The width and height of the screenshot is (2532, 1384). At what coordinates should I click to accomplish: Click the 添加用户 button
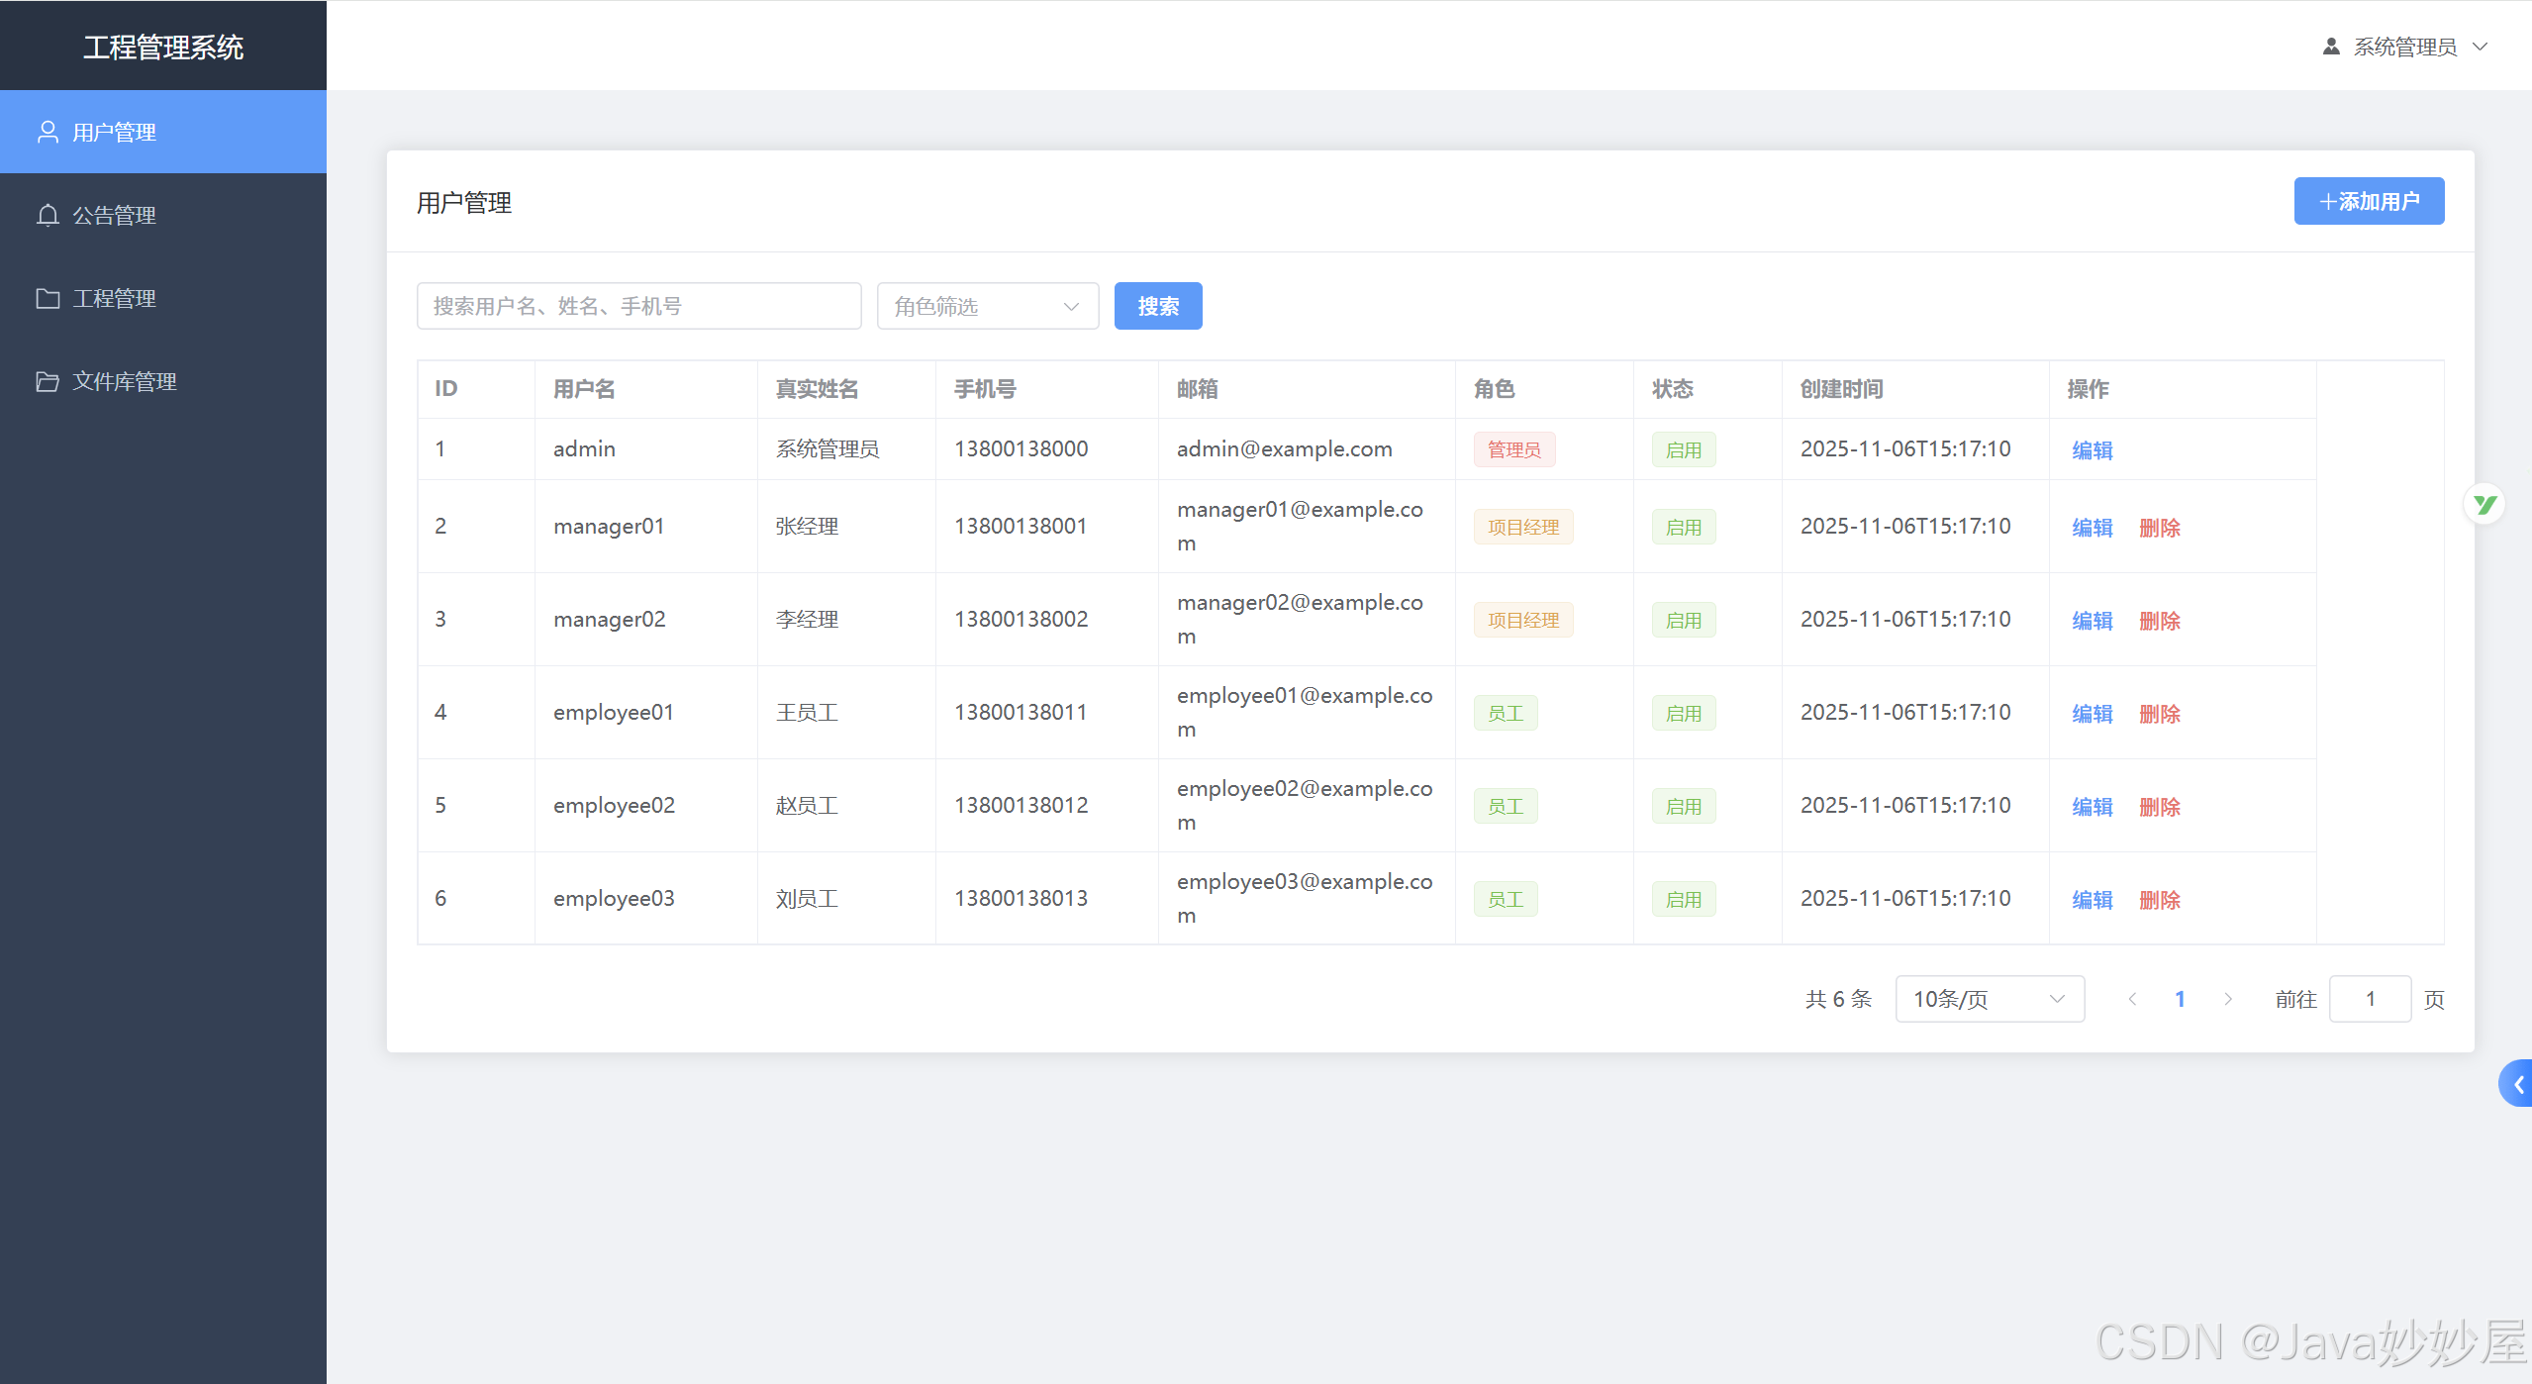[x=2369, y=201]
